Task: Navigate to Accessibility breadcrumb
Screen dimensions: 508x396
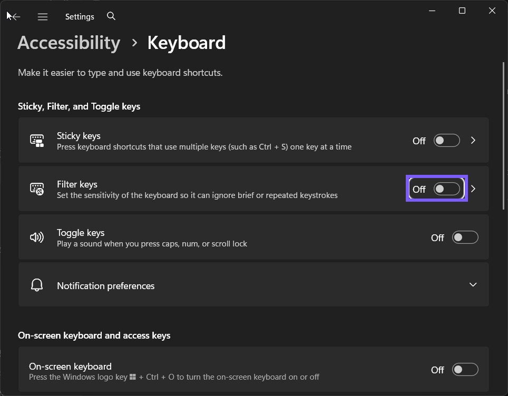Action: [x=69, y=43]
